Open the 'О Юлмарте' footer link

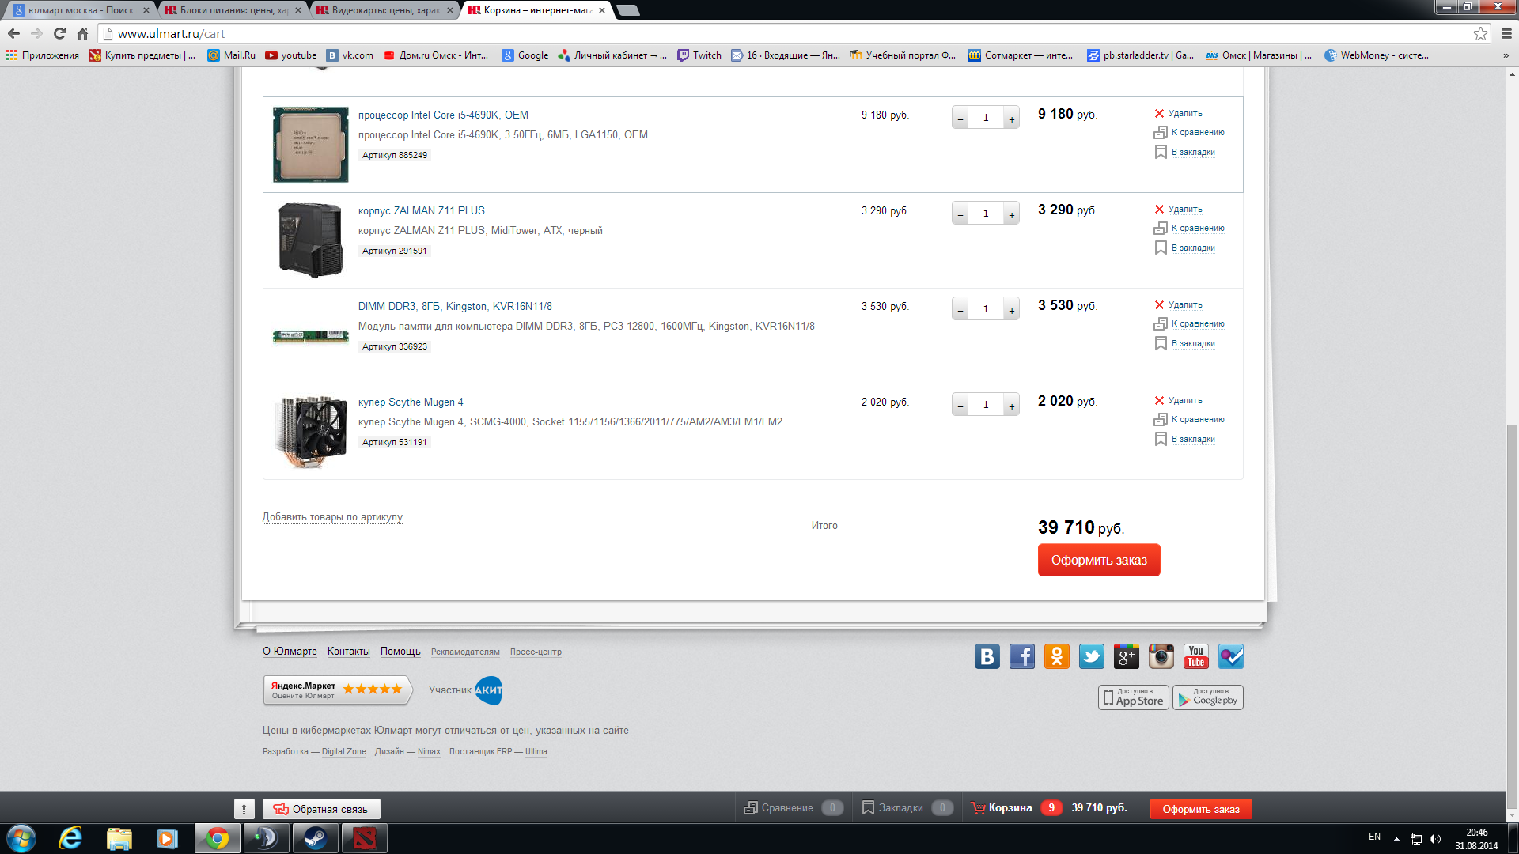290,652
